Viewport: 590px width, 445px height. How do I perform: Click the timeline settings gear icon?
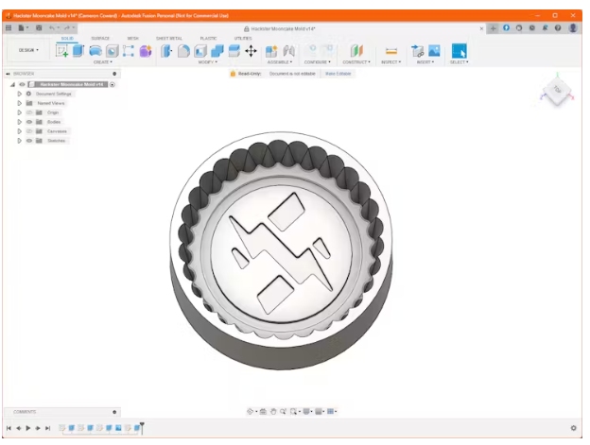pos(573,428)
